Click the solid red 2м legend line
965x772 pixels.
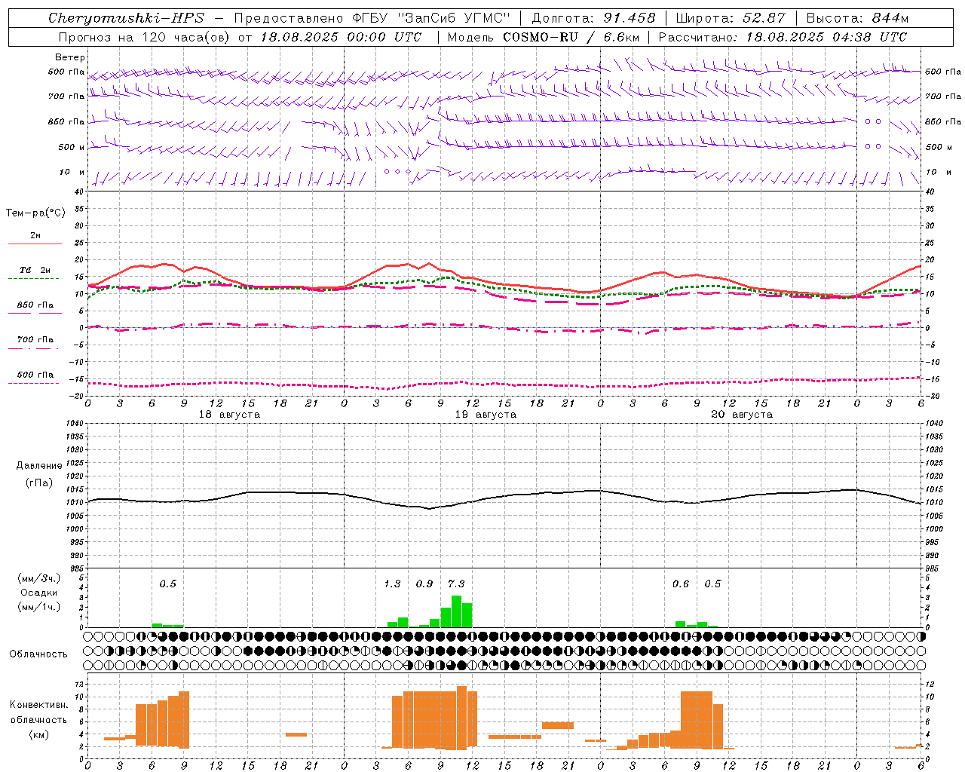click(35, 244)
